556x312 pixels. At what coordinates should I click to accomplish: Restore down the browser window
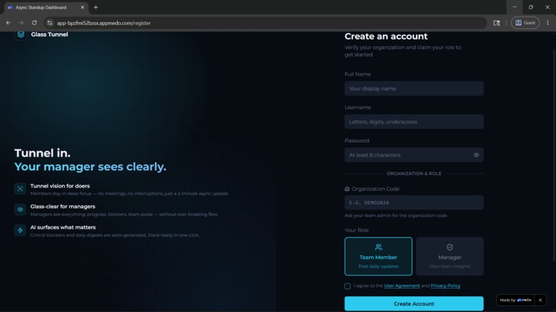coord(531,7)
